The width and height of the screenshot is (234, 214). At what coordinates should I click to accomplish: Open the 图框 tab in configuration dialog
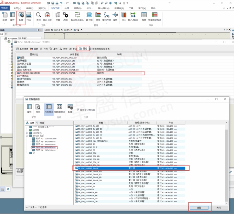coord(83,49)
